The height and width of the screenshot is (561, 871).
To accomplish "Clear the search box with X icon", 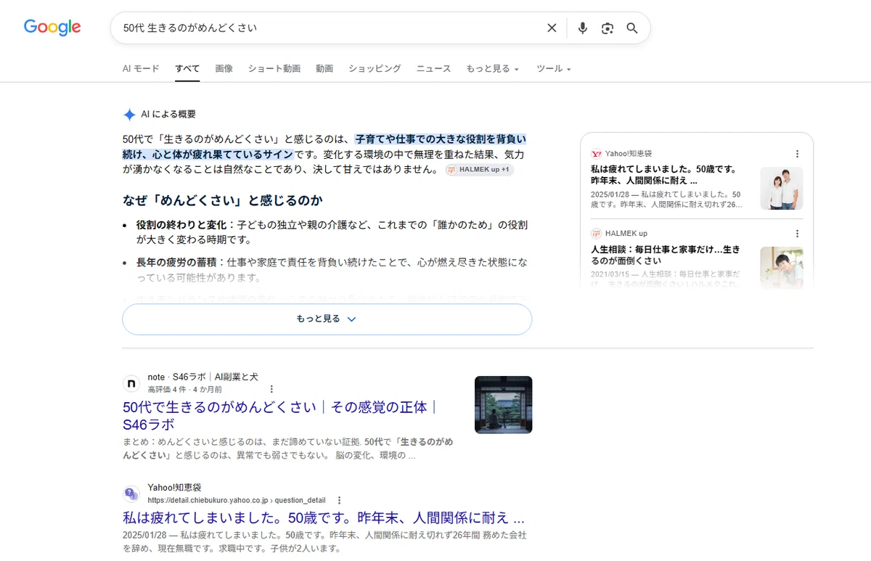I will point(552,28).
